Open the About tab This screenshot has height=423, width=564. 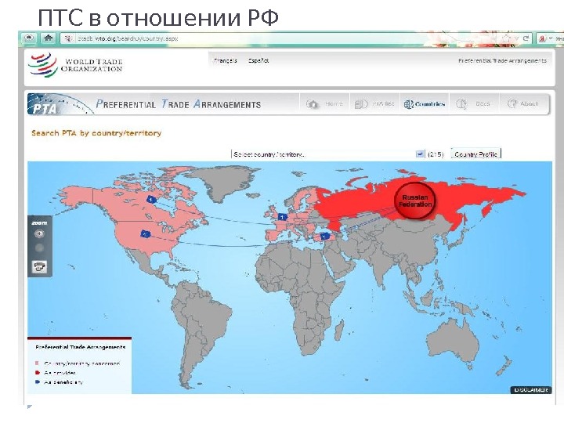click(x=524, y=104)
